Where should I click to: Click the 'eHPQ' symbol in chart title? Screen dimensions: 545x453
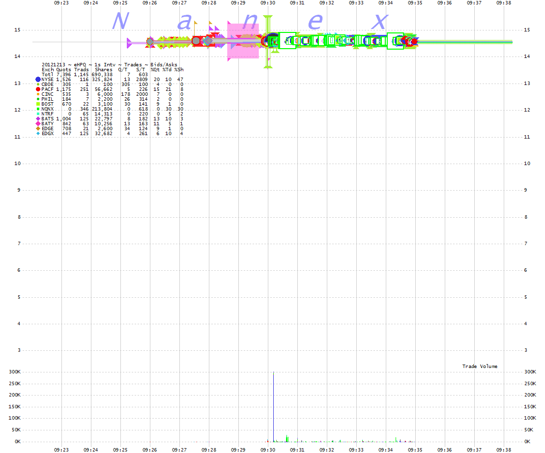pyautogui.click(x=80, y=65)
